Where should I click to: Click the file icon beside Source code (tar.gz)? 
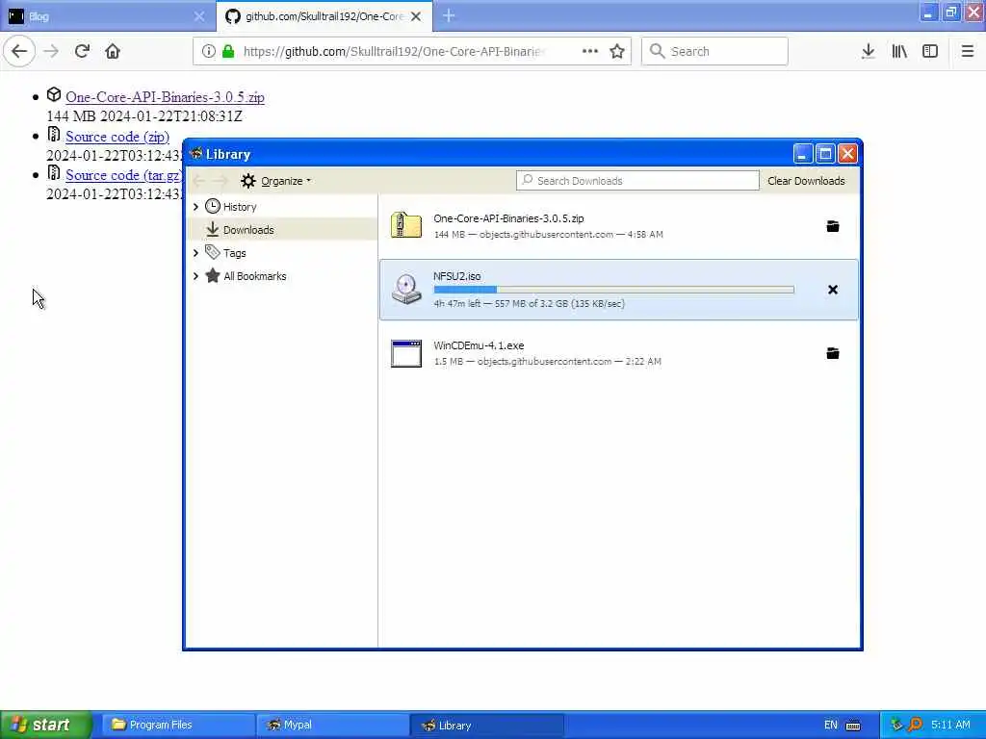pyautogui.click(x=54, y=173)
